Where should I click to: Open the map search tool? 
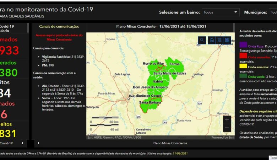point(202,40)
